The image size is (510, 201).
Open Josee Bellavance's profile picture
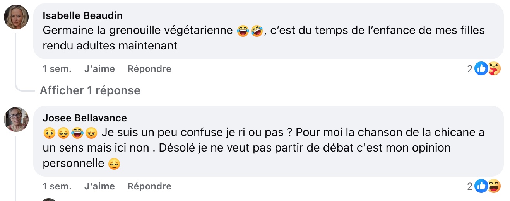(16, 119)
